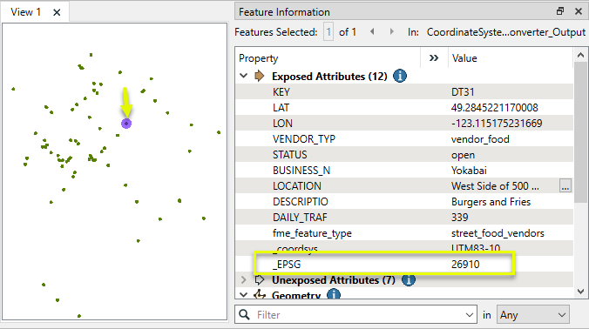The height and width of the screenshot is (329, 589).
Task: Click the scroll-down arrow of attribute table
Action: click(x=580, y=292)
